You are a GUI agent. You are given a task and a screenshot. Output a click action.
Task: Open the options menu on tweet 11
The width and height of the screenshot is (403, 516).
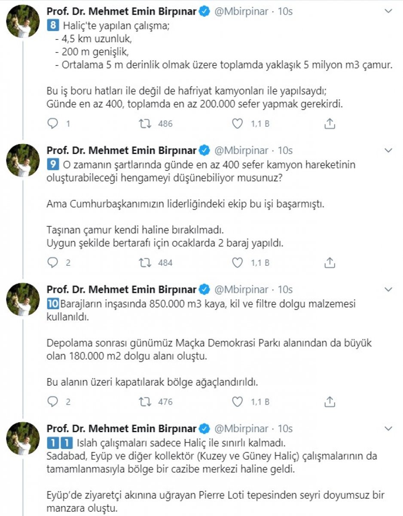pos(389,429)
